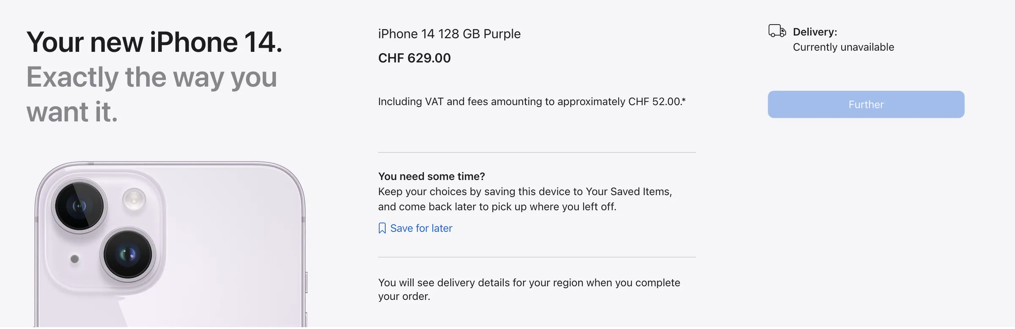The height and width of the screenshot is (329, 1015).
Task: Click the "Delivery:" label
Action: point(815,32)
